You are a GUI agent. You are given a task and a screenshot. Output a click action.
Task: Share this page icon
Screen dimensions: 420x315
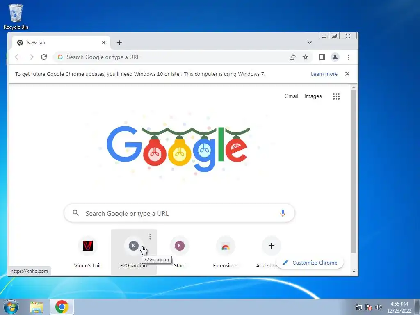[x=292, y=57]
